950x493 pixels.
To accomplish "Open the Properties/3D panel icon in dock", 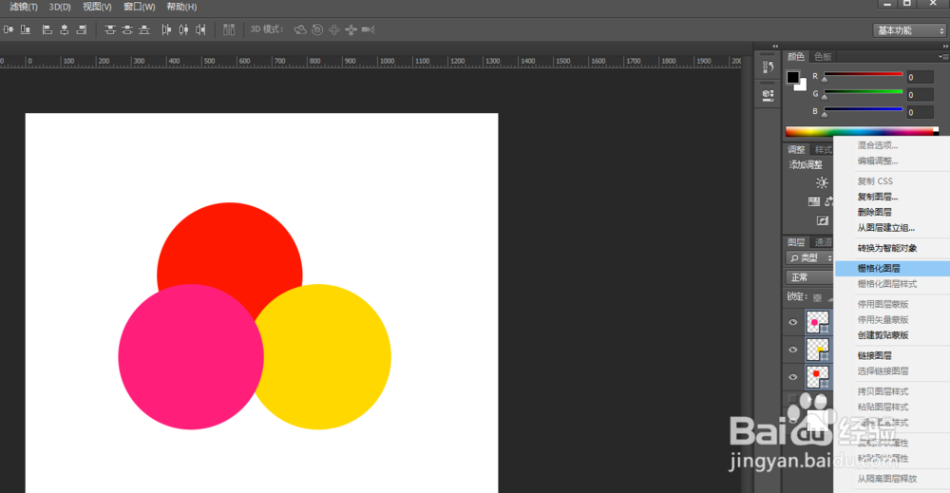I will (x=768, y=95).
